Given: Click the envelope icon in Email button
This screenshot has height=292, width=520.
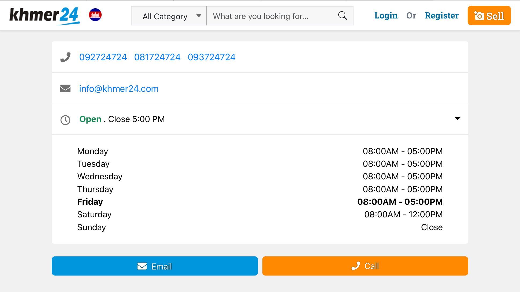Looking at the screenshot, I should 142,266.
